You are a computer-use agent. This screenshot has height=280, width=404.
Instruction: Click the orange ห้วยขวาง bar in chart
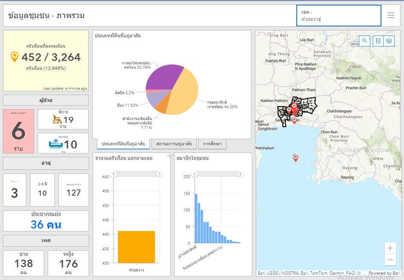pos(136,246)
